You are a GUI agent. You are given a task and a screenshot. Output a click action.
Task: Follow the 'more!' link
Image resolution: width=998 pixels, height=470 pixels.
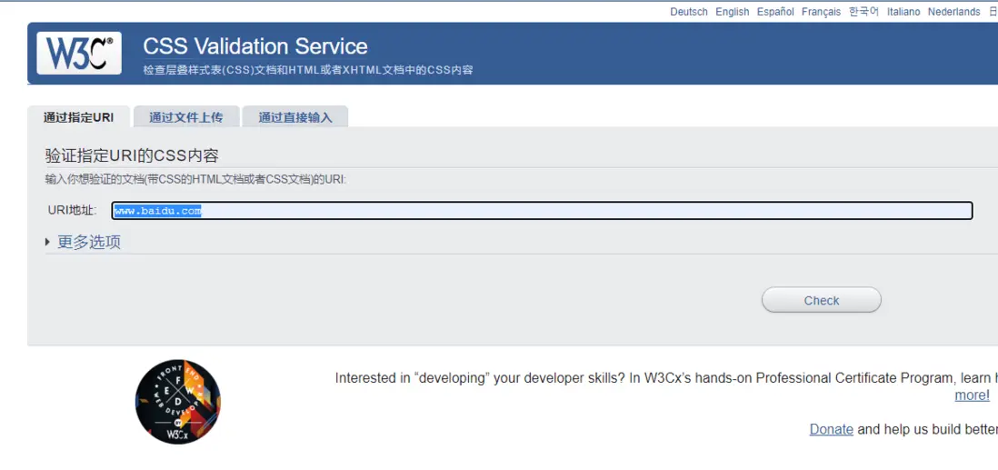tap(972, 395)
